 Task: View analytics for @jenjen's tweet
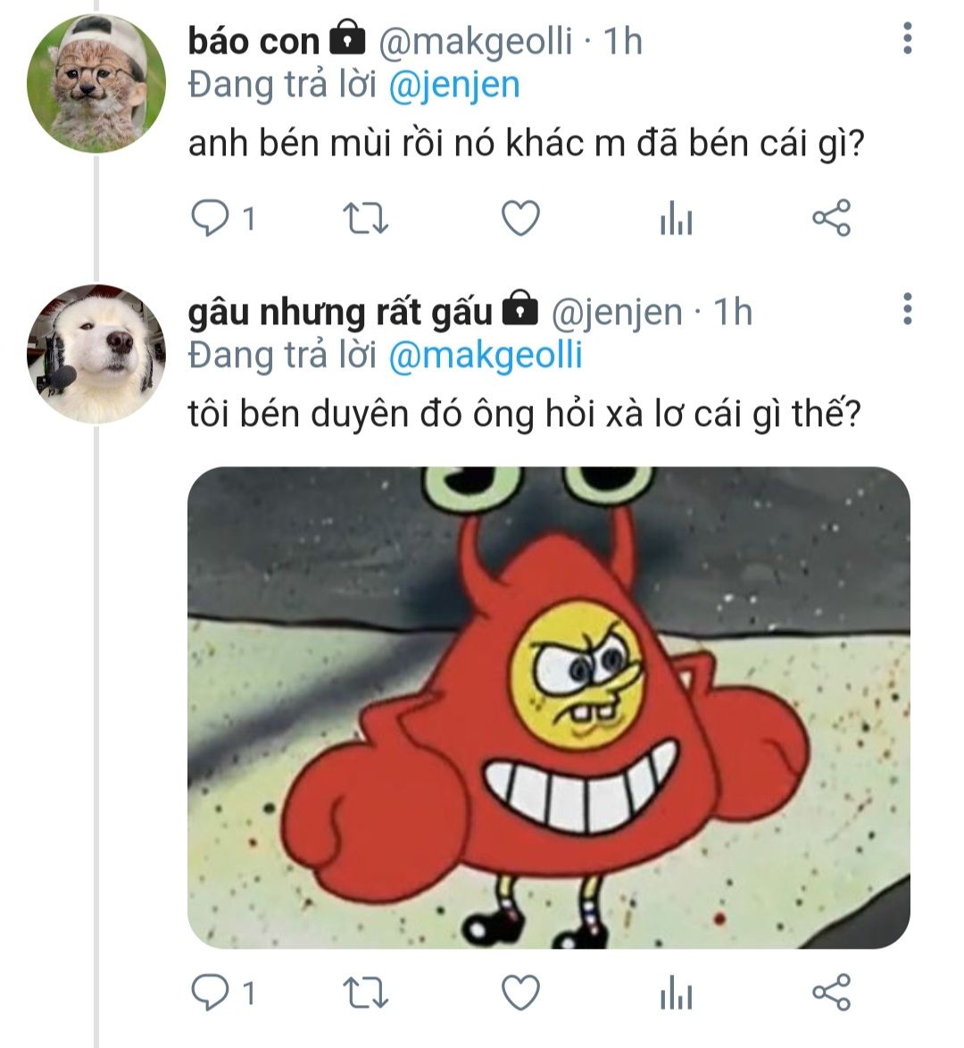coord(676,994)
